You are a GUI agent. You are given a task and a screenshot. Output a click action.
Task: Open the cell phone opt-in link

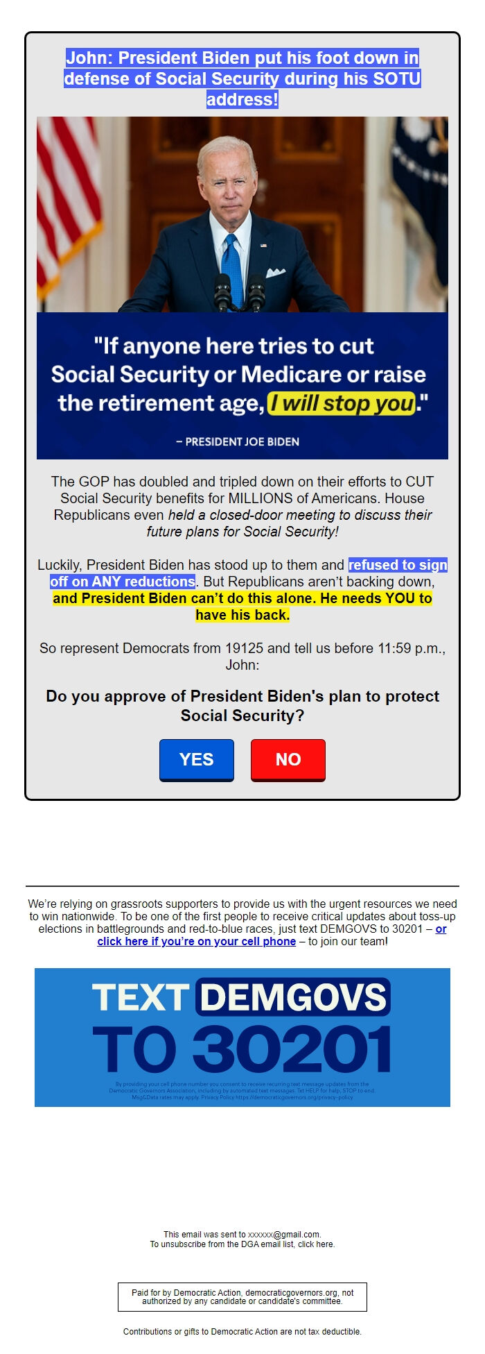(195, 942)
